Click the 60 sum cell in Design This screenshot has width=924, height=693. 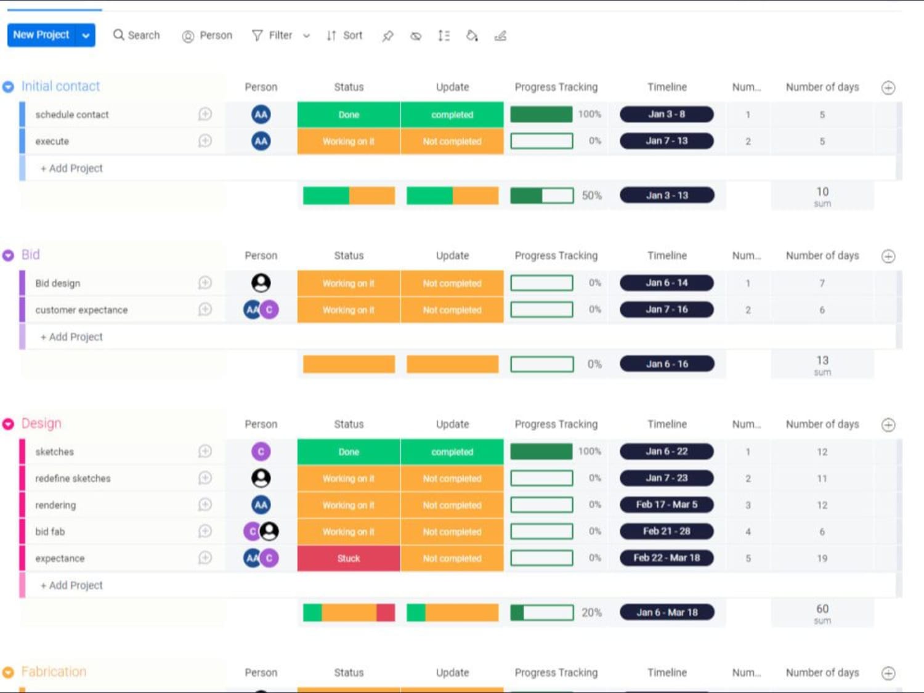(x=822, y=613)
